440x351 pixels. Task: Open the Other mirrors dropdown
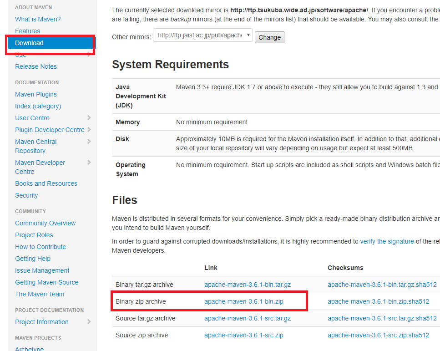pyautogui.click(x=203, y=35)
